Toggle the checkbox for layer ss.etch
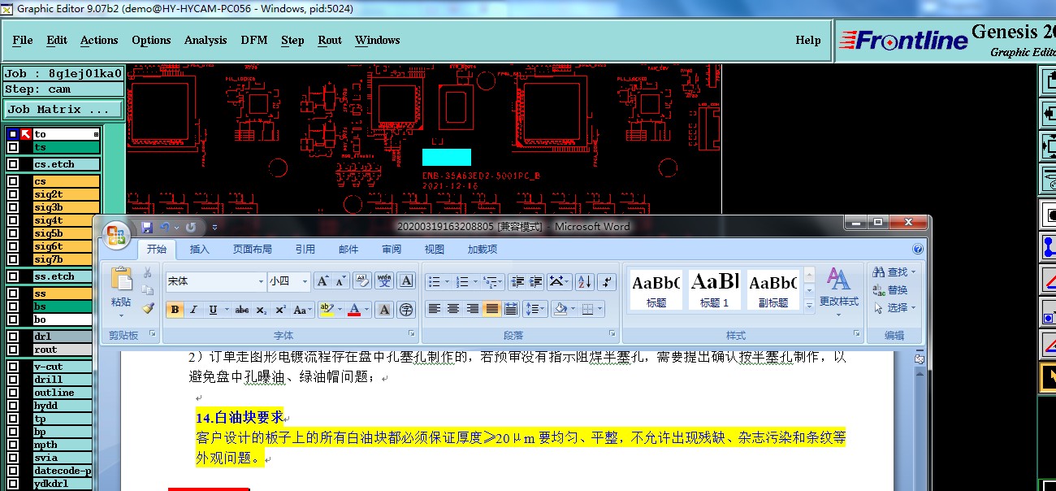The image size is (1056, 491). pos(13,276)
